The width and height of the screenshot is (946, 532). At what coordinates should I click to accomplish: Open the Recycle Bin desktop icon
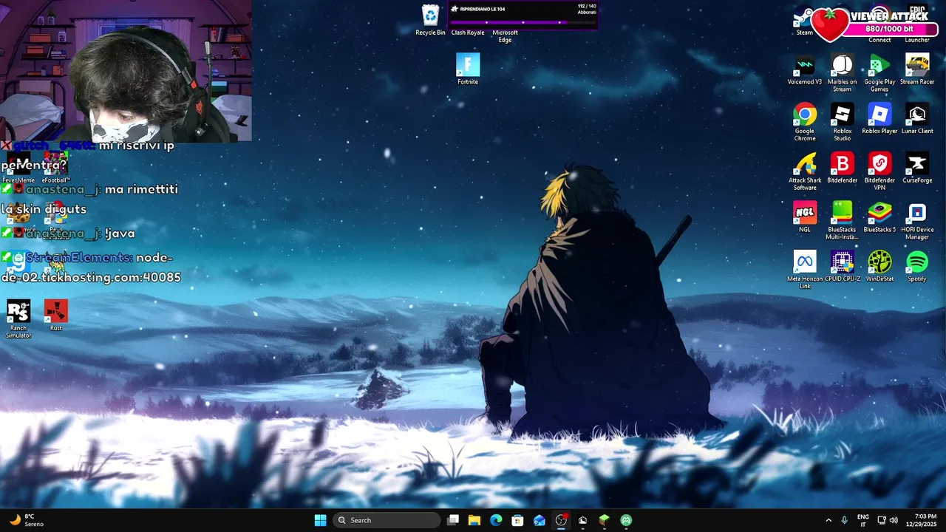click(x=430, y=20)
